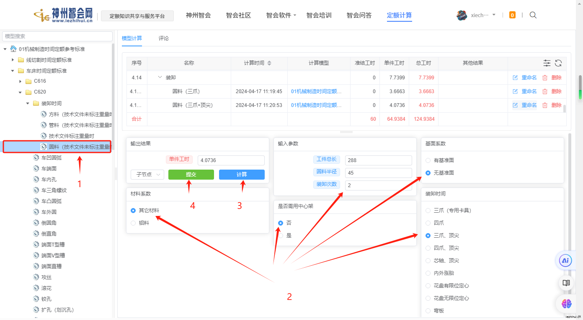This screenshot has width=583, height=320.
Task: Select 否 for 是否需用中心架
Action: [x=281, y=223]
